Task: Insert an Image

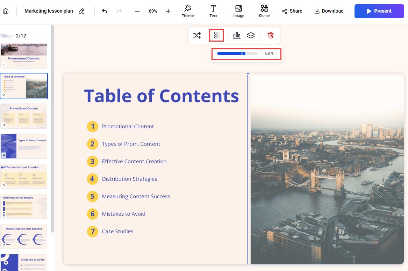Action: click(x=238, y=11)
